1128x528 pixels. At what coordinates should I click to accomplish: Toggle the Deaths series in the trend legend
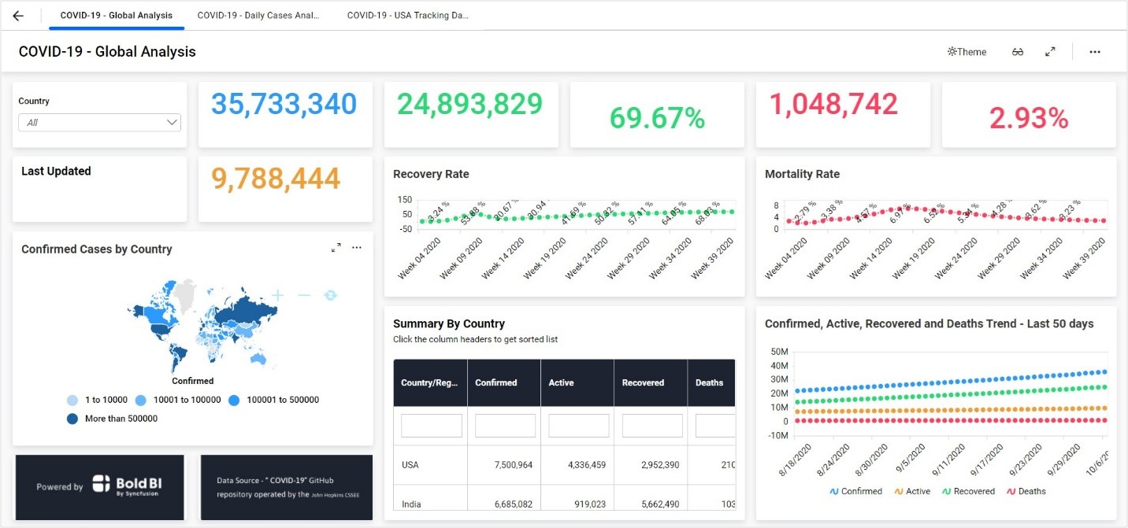pos(1026,491)
